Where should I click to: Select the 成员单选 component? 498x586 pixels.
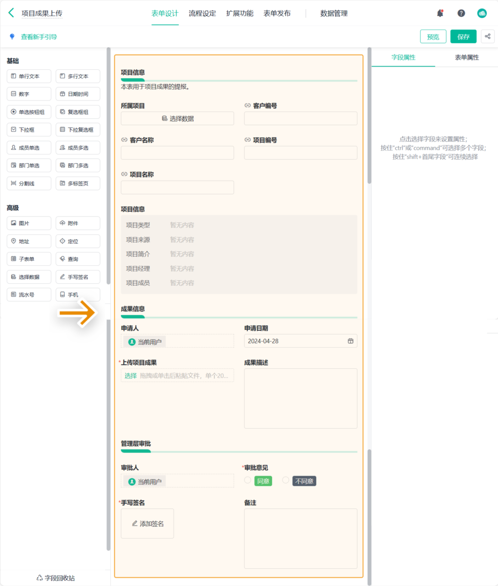coord(29,147)
